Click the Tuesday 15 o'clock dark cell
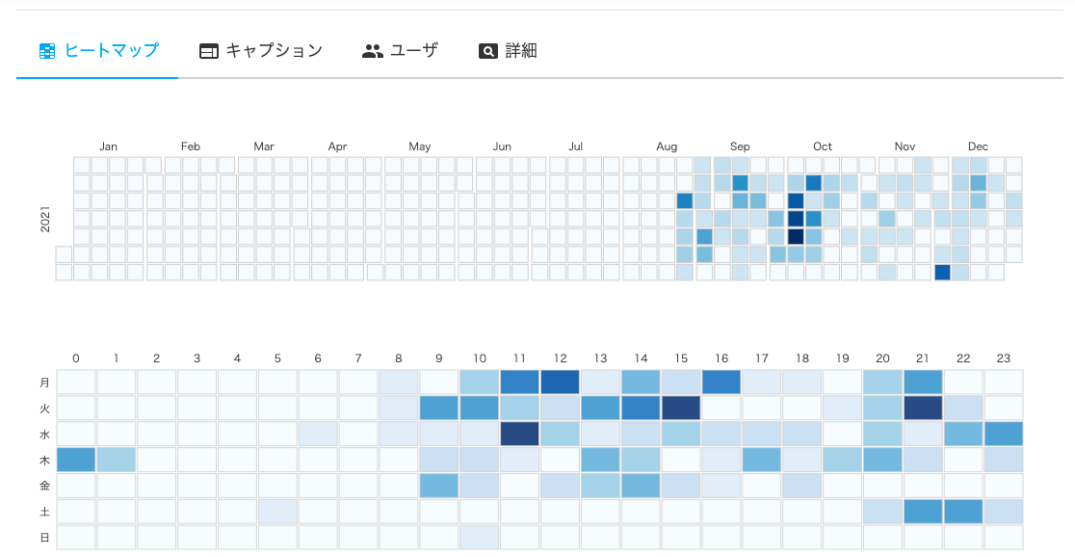 (x=681, y=409)
